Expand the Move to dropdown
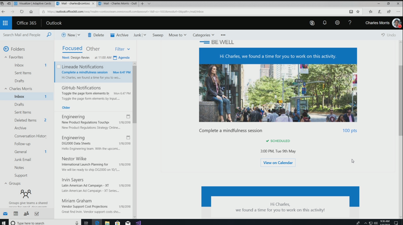Viewport: 403px width, 225px height. tap(177, 35)
